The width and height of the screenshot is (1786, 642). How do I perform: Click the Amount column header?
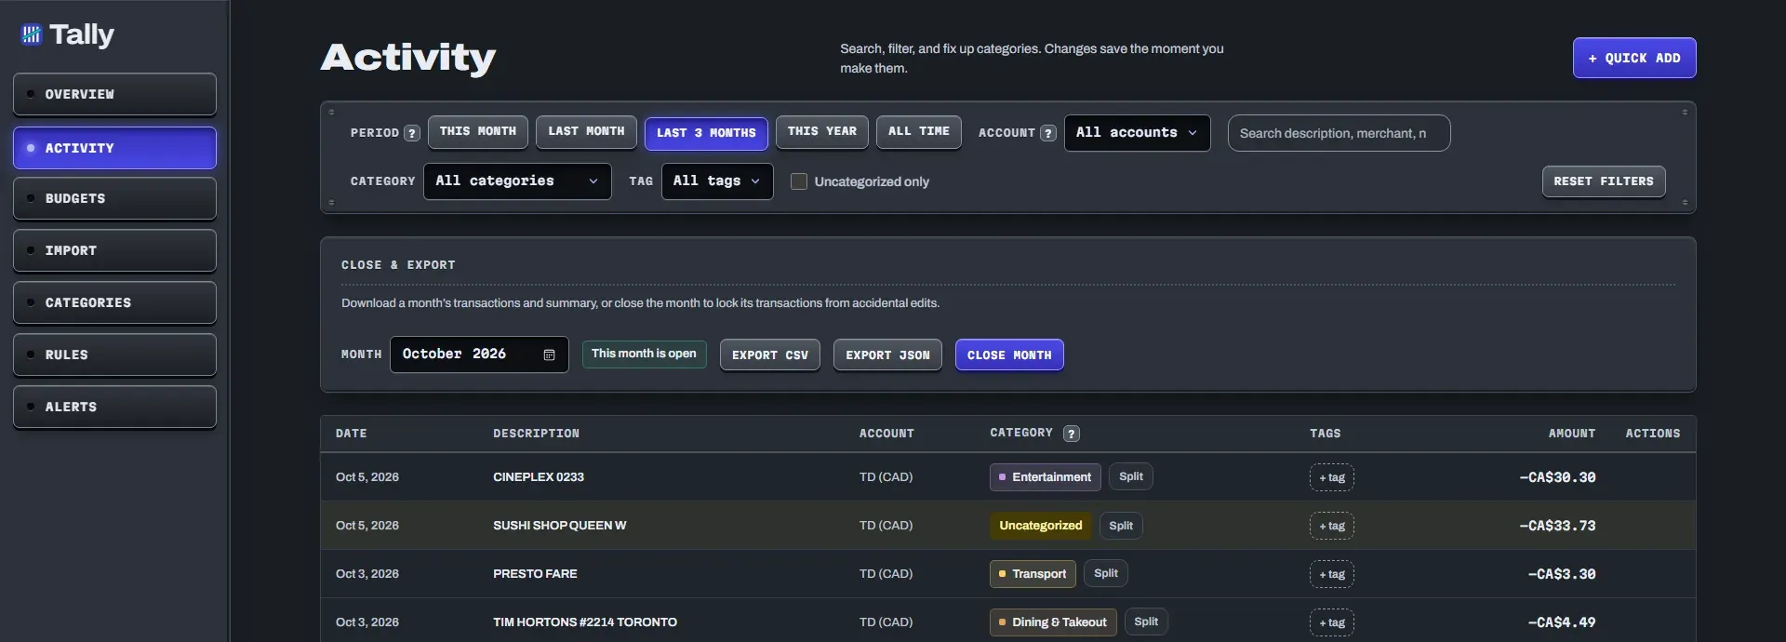pyautogui.click(x=1571, y=434)
